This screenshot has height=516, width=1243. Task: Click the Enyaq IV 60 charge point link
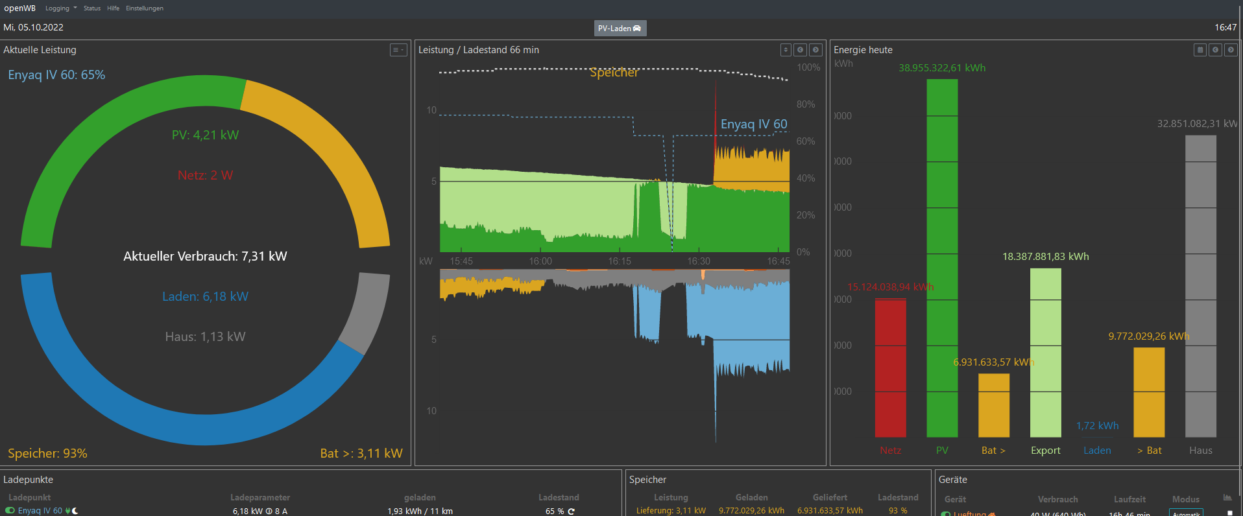tap(40, 511)
